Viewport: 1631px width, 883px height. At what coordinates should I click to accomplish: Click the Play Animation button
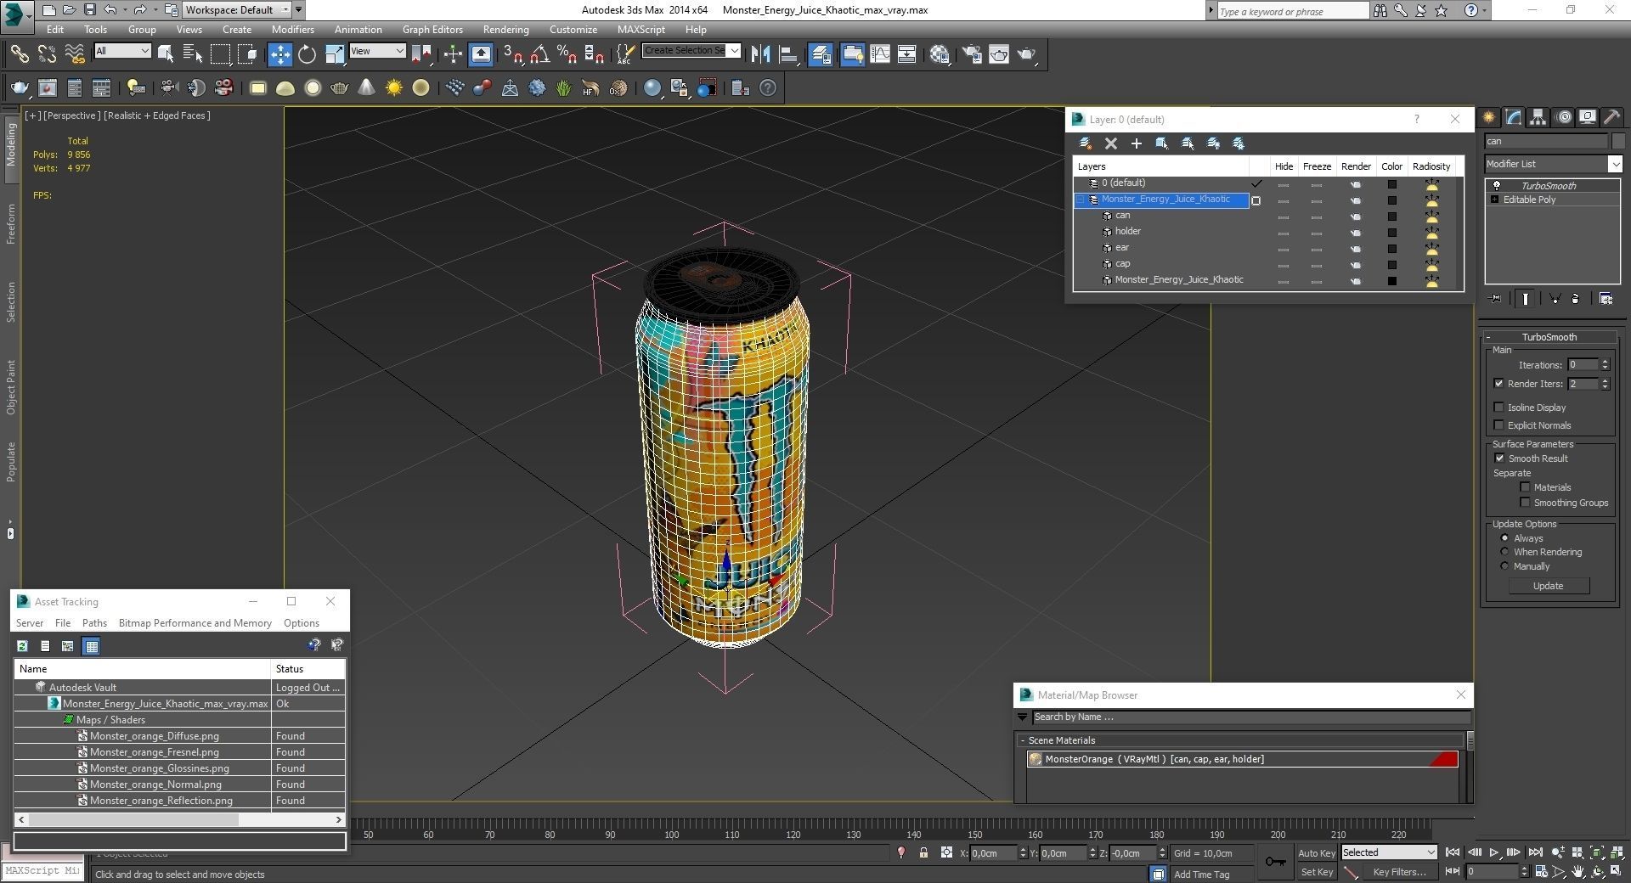tap(1494, 852)
